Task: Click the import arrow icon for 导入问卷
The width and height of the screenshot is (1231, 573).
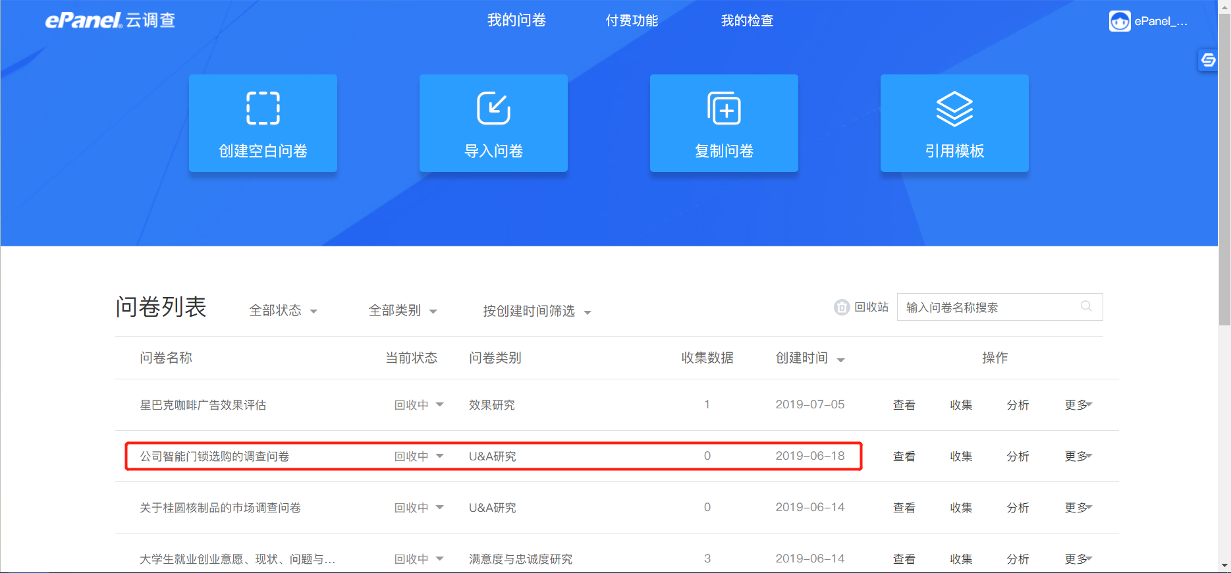Action: (493, 108)
